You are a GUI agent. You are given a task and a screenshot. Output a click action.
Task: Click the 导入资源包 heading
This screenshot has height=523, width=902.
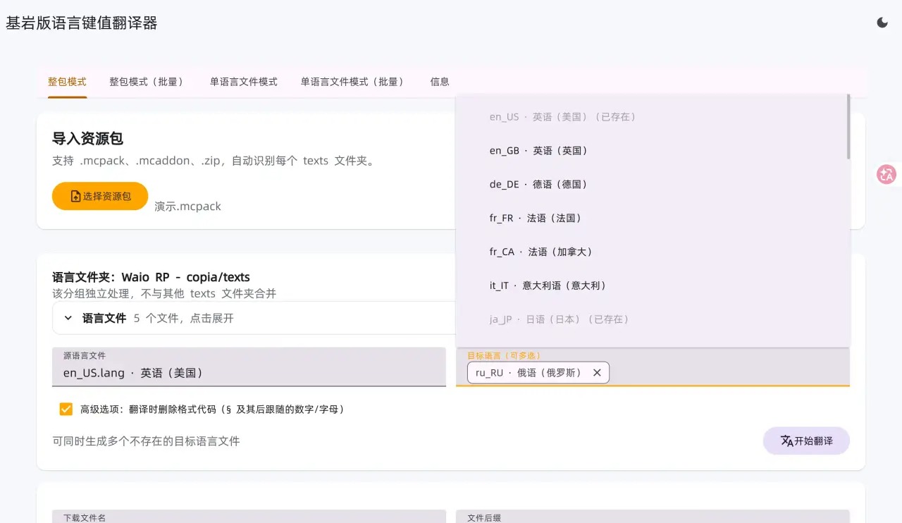pyautogui.click(x=88, y=139)
